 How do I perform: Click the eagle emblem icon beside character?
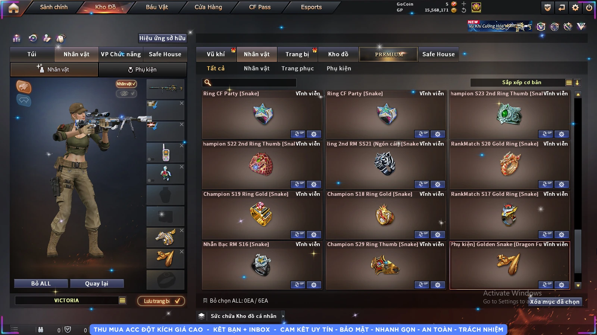(24, 87)
